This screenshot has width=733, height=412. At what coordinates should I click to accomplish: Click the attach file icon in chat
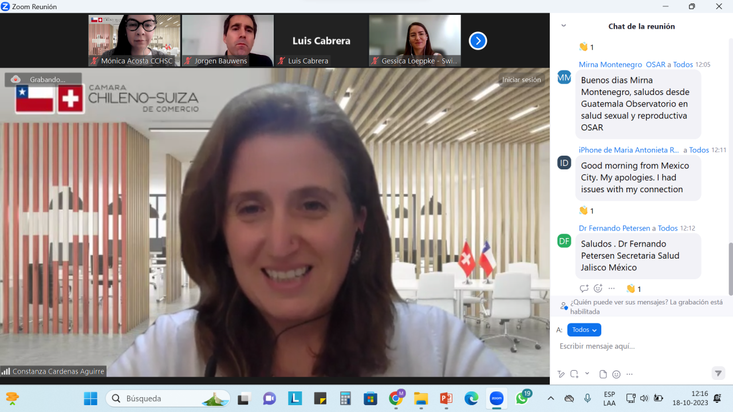[603, 374]
